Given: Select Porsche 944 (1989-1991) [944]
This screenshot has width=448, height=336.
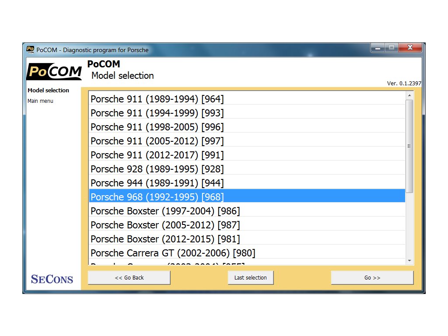Looking at the screenshot, I should tap(247, 183).
